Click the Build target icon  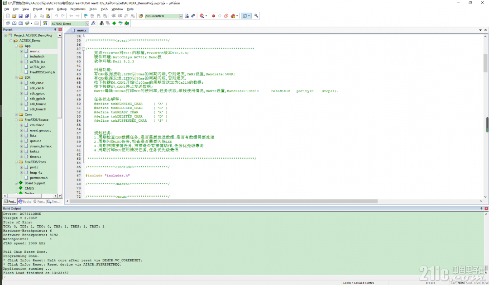pos(14,24)
